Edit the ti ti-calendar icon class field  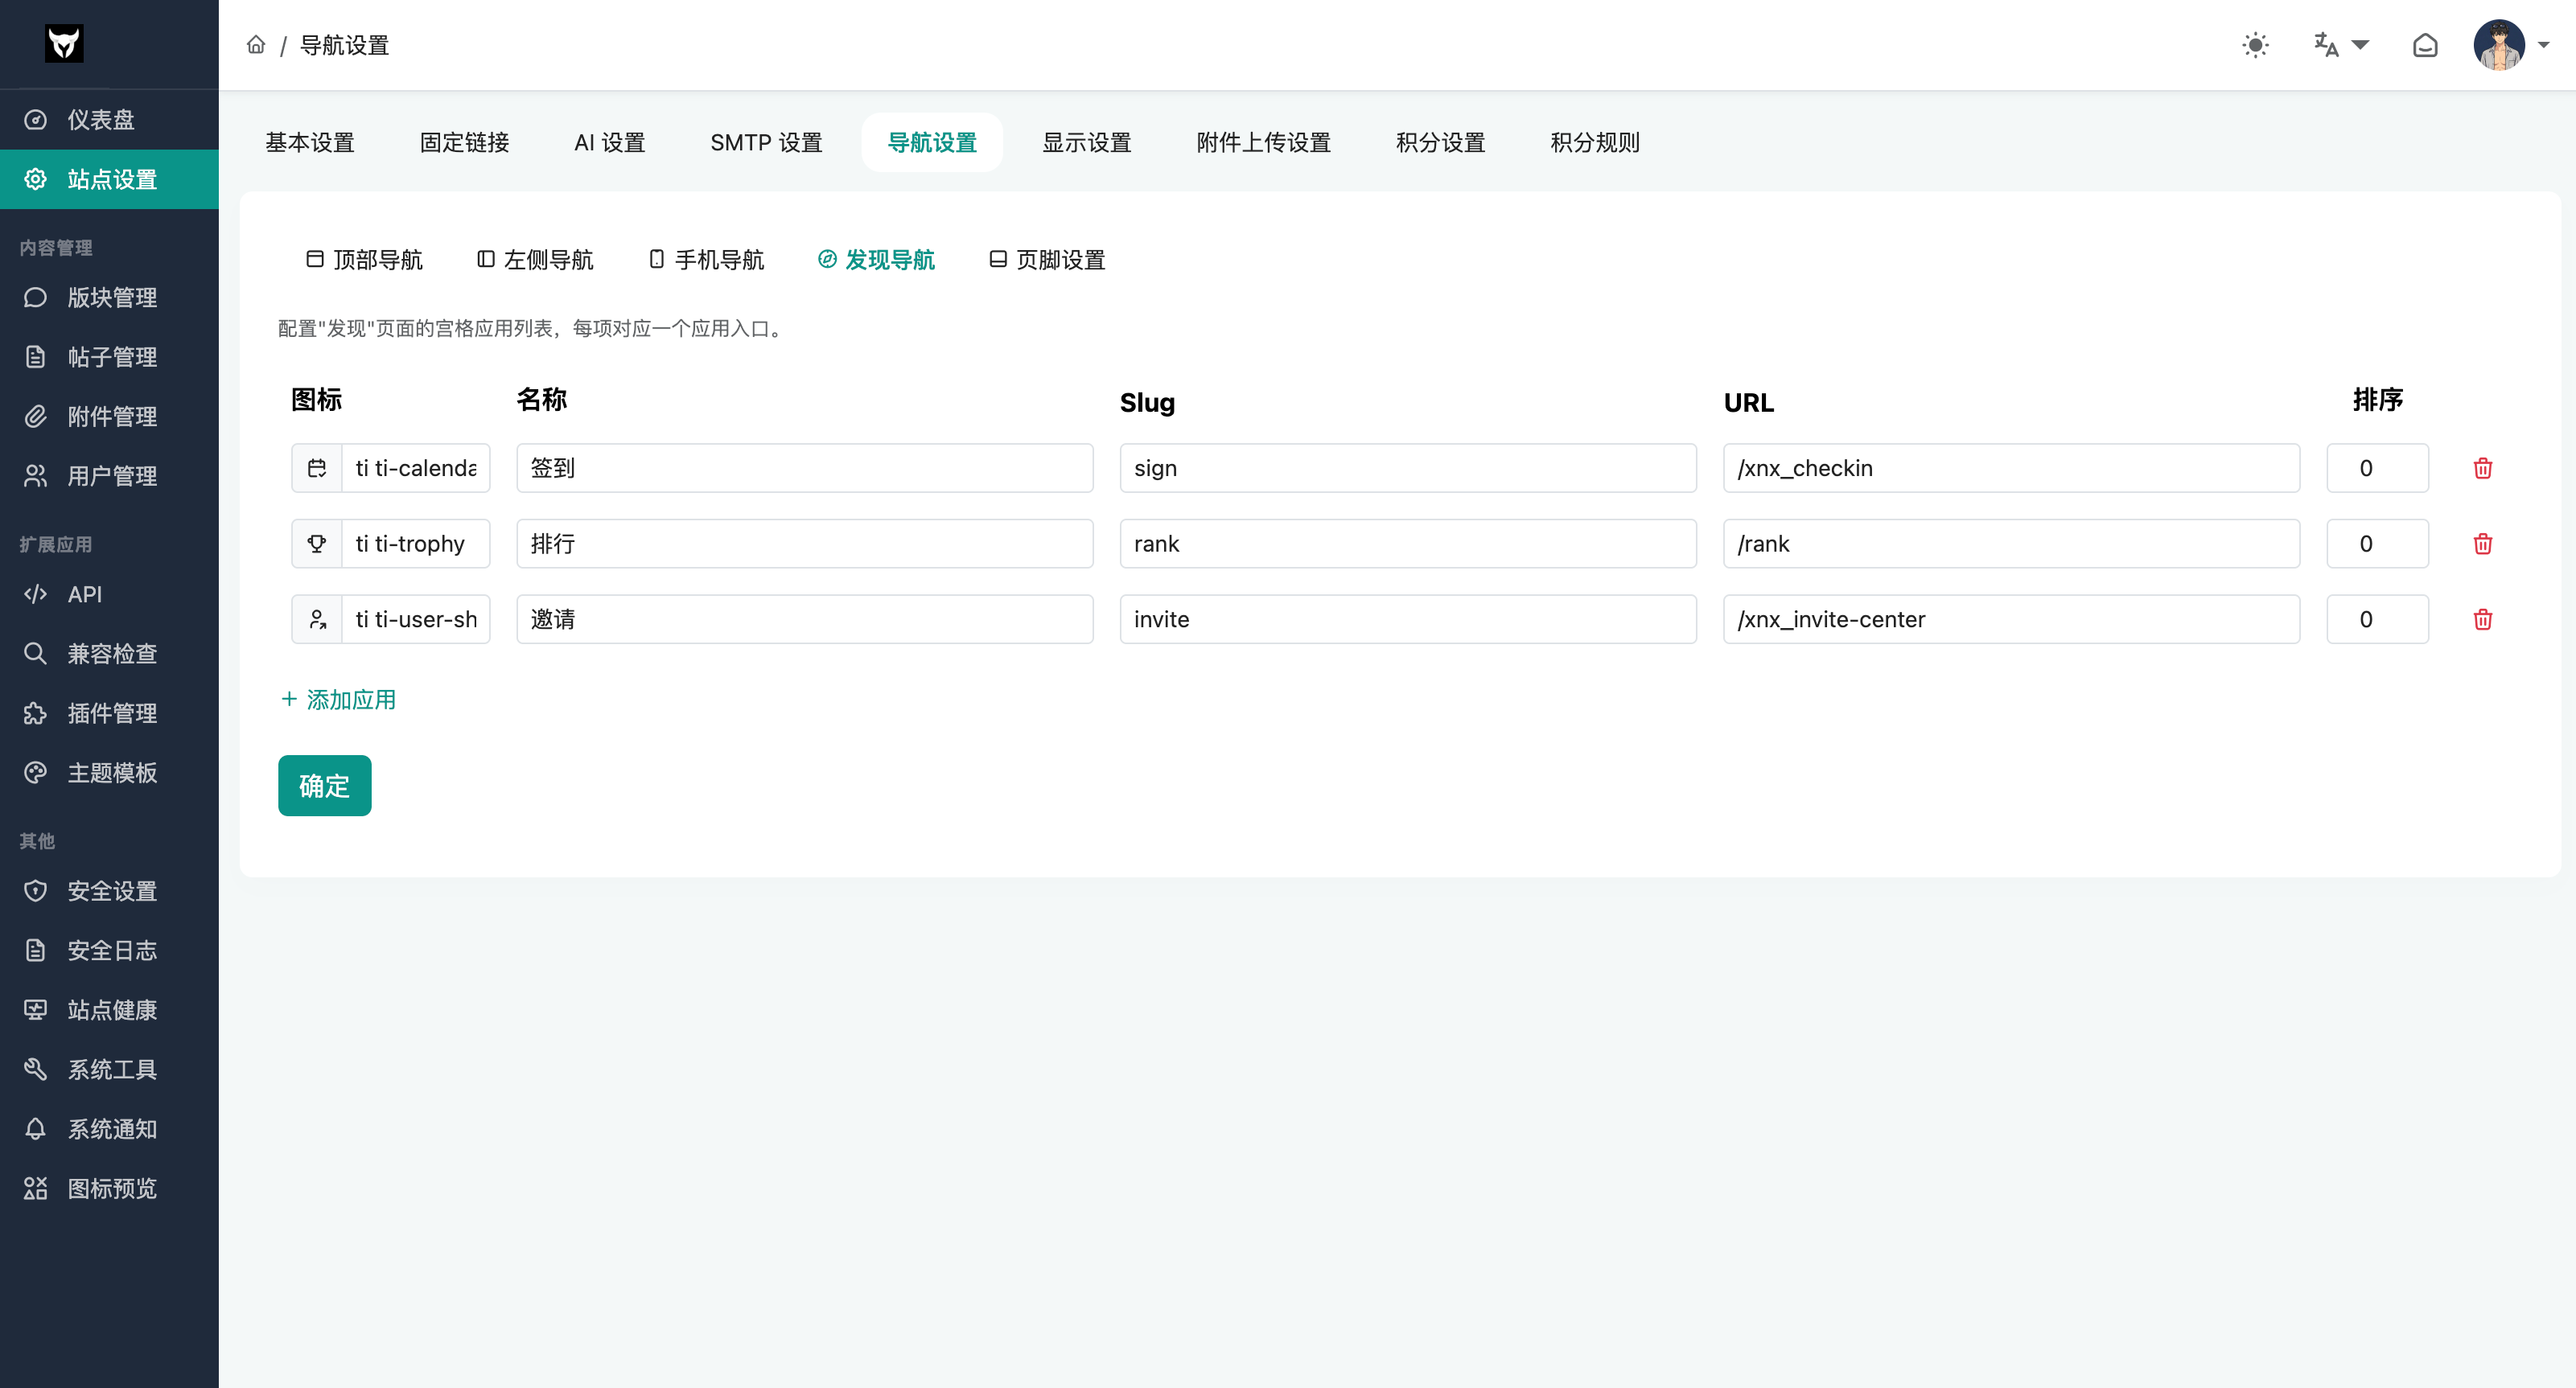pyautogui.click(x=416, y=468)
